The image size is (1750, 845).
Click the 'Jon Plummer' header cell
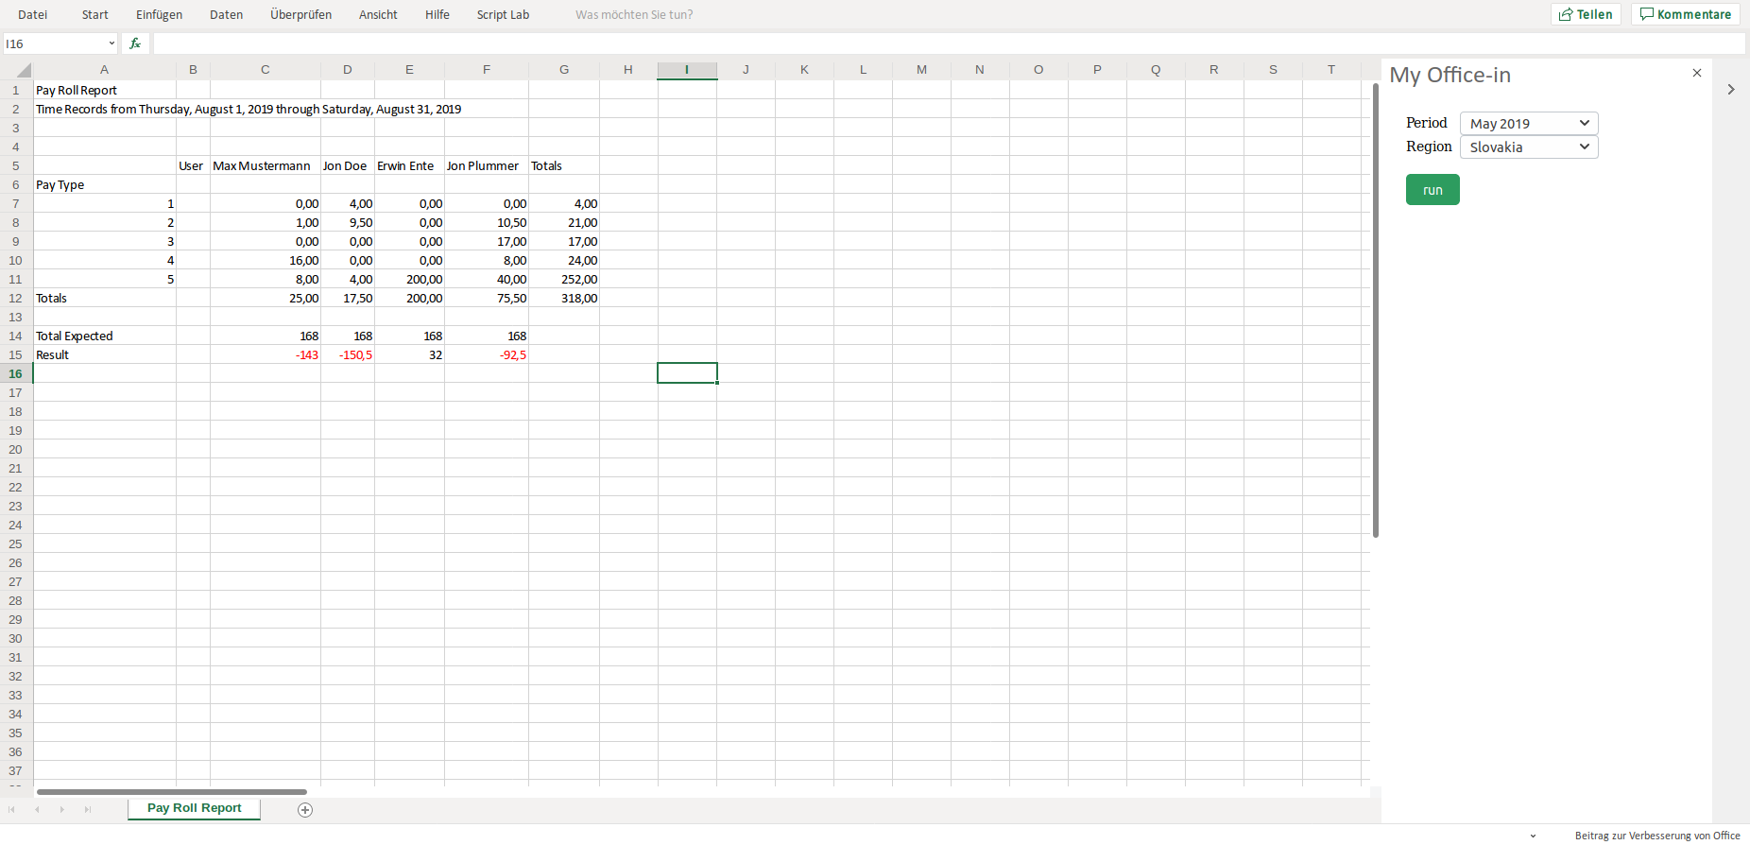pyautogui.click(x=487, y=165)
